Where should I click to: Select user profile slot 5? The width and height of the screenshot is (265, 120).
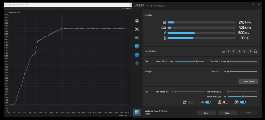(x=250, y=51)
